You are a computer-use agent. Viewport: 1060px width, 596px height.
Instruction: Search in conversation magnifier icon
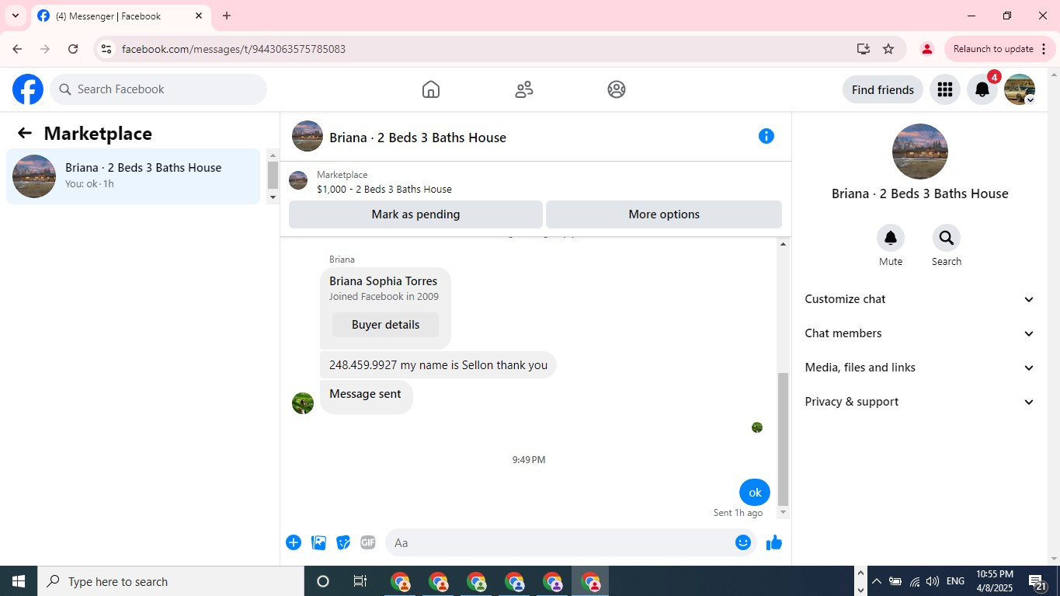(947, 238)
